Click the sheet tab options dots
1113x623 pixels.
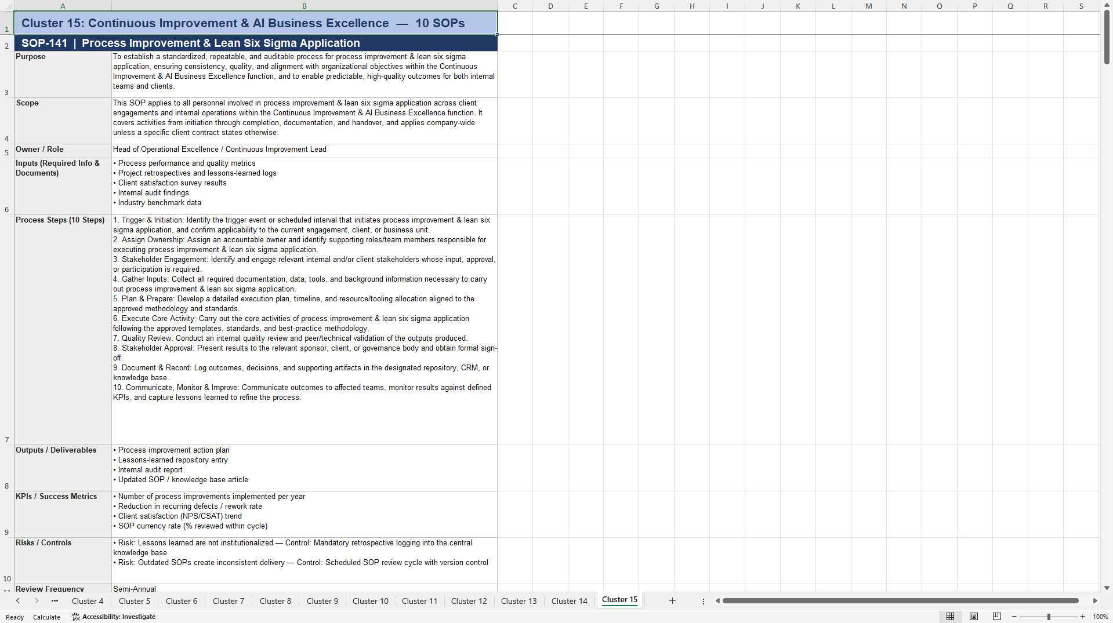704,601
